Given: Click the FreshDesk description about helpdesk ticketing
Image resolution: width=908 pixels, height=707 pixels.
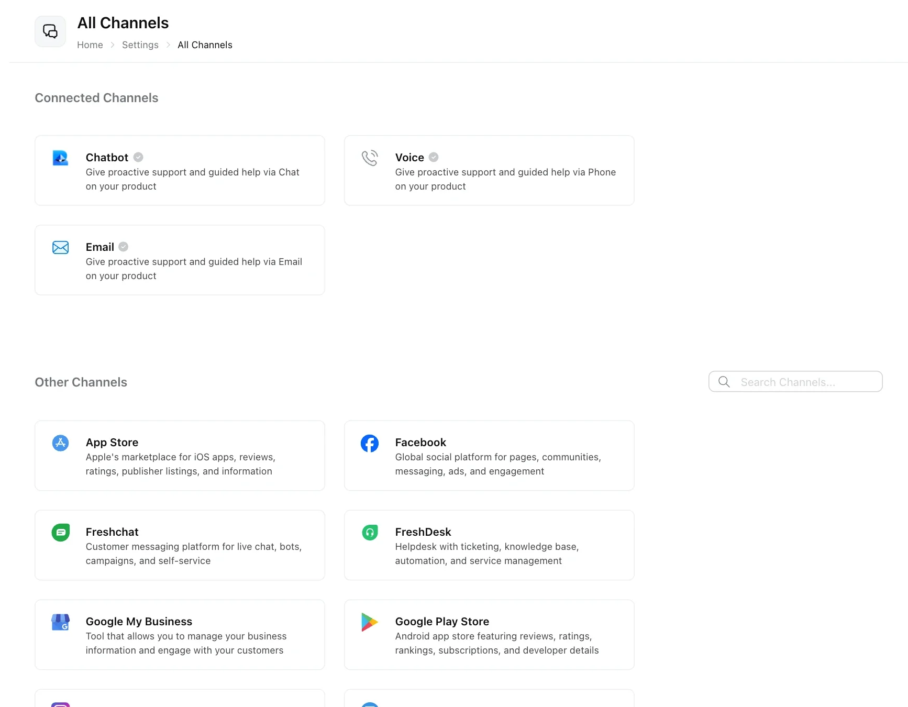Looking at the screenshot, I should coord(487,554).
